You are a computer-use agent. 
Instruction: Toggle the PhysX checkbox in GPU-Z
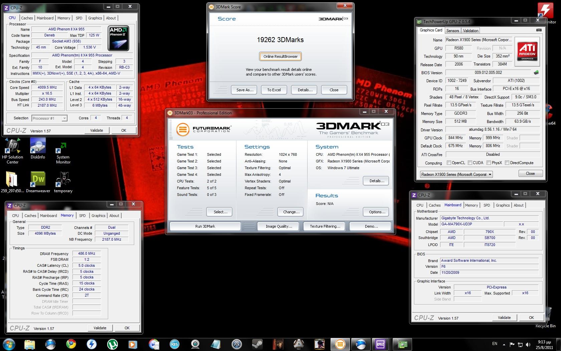click(x=489, y=163)
